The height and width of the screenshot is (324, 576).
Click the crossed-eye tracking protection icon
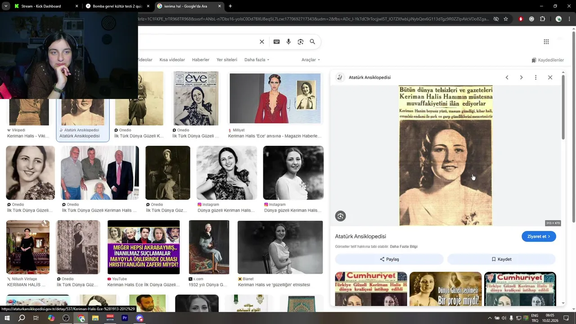coord(496,19)
